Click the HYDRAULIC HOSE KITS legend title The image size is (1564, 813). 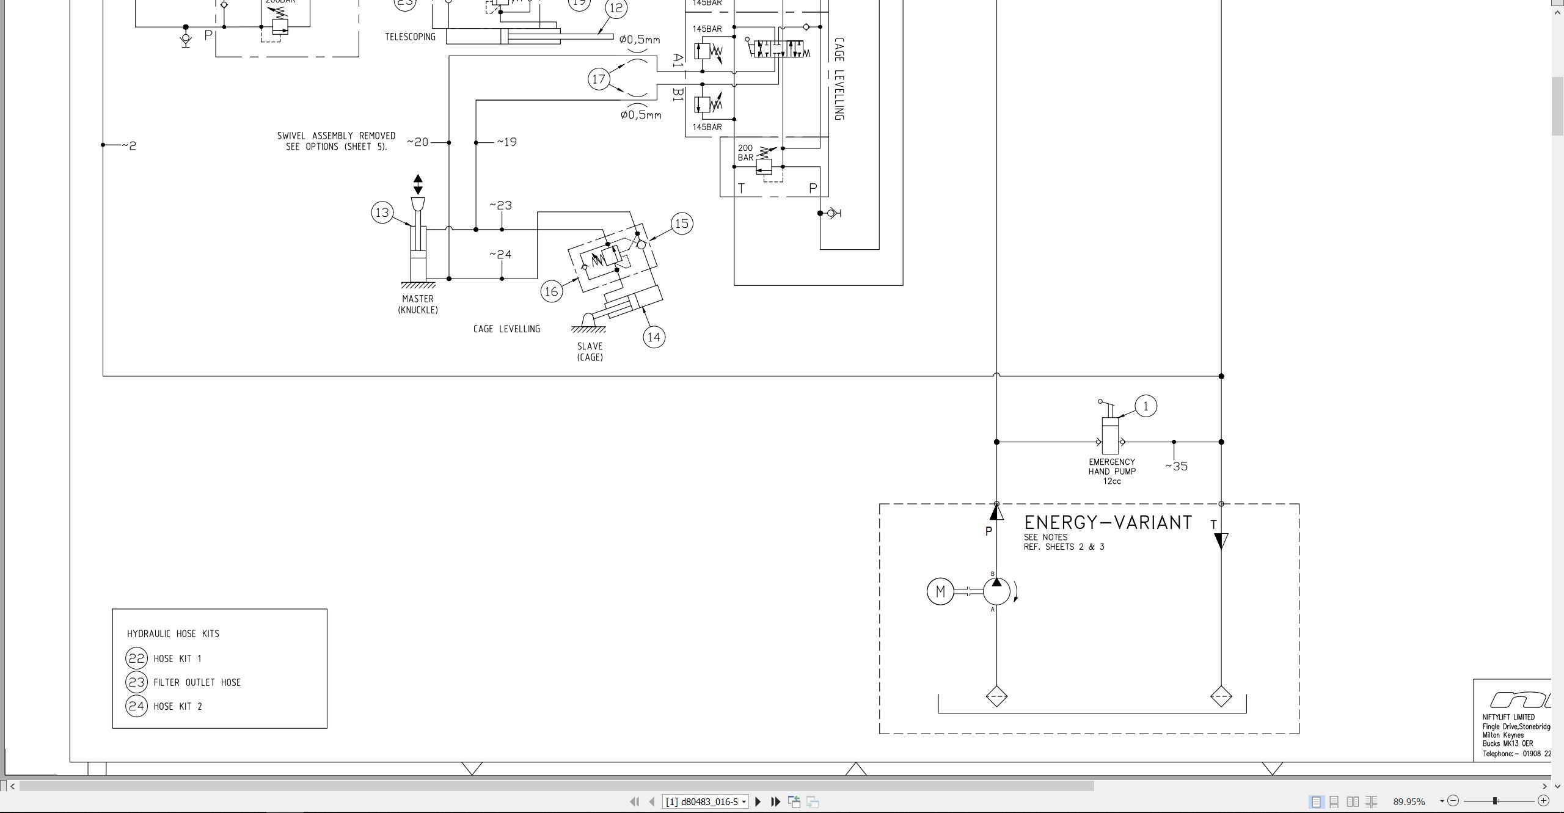pyautogui.click(x=173, y=634)
